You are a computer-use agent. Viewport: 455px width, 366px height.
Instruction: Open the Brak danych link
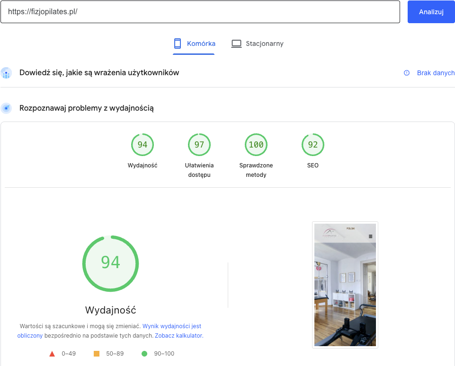pos(436,73)
